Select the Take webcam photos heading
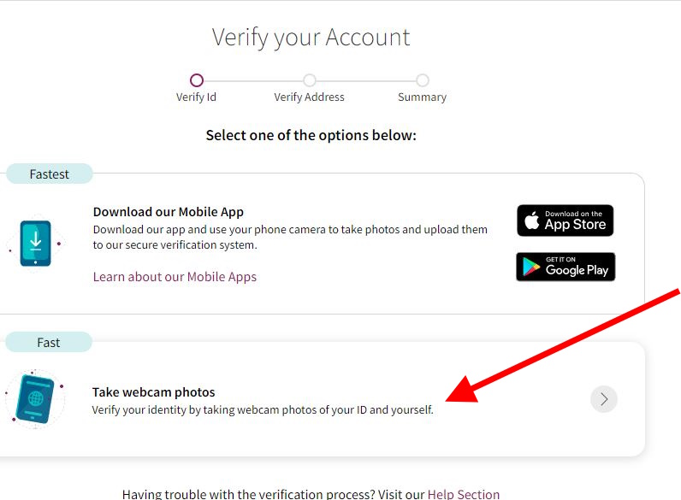Screen dimensions: 681x500 tap(153, 392)
